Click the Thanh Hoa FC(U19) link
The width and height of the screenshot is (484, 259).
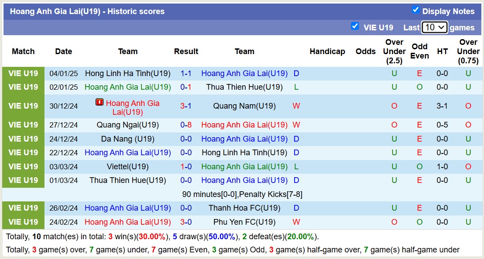click(244, 208)
